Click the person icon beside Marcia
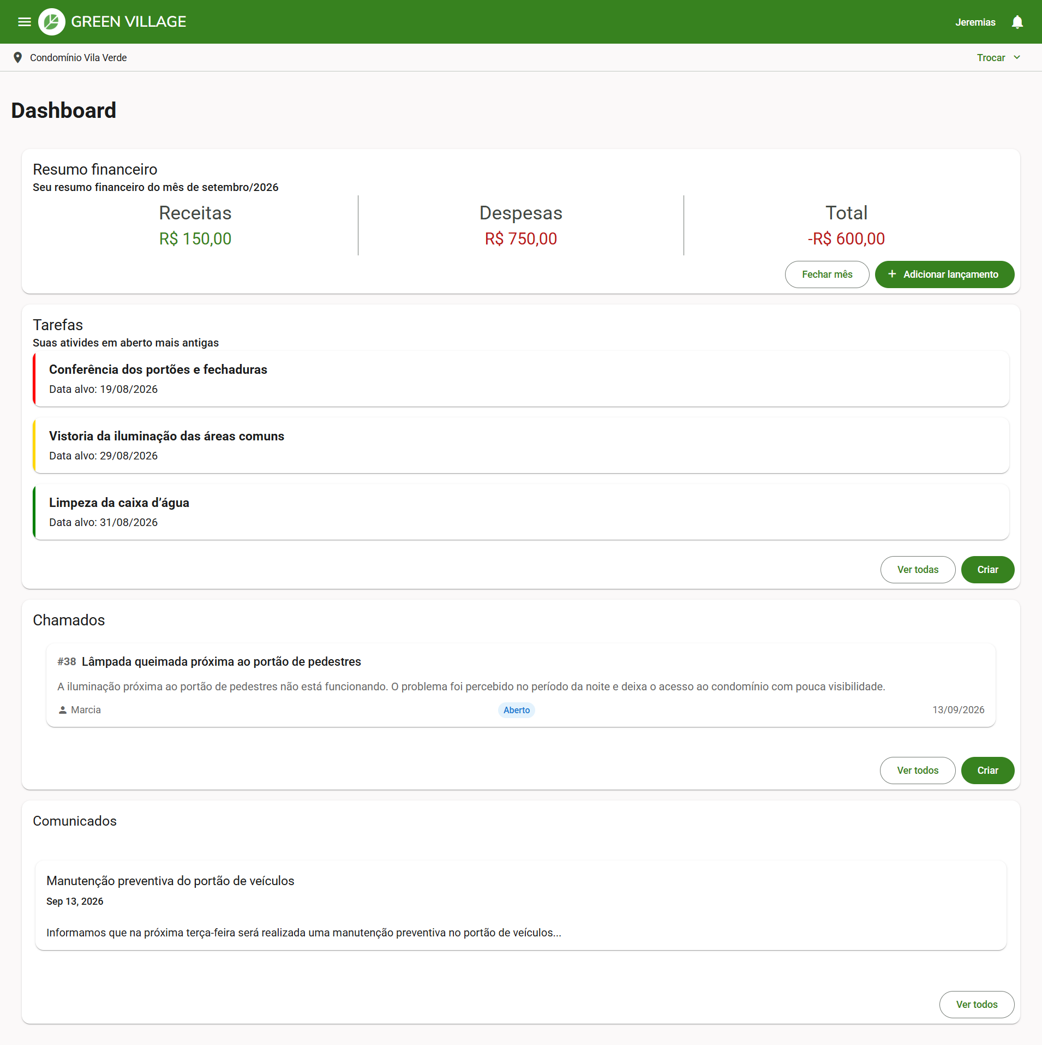The width and height of the screenshot is (1042, 1045). point(63,710)
